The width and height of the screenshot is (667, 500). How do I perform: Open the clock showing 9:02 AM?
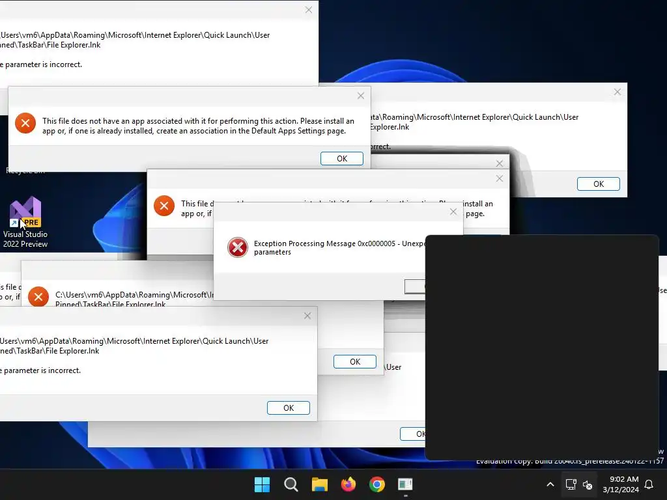coord(621,484)
